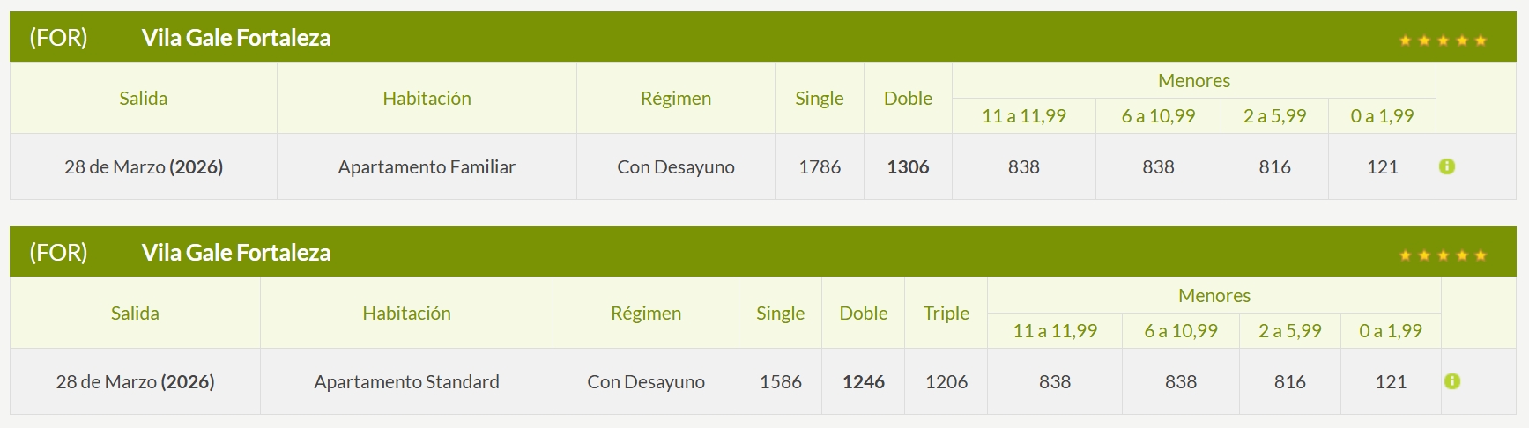Click the info icon in the Apartamento Standard row
Viewport: 1529px width, 428px height.
click(x=1452, y=381)
